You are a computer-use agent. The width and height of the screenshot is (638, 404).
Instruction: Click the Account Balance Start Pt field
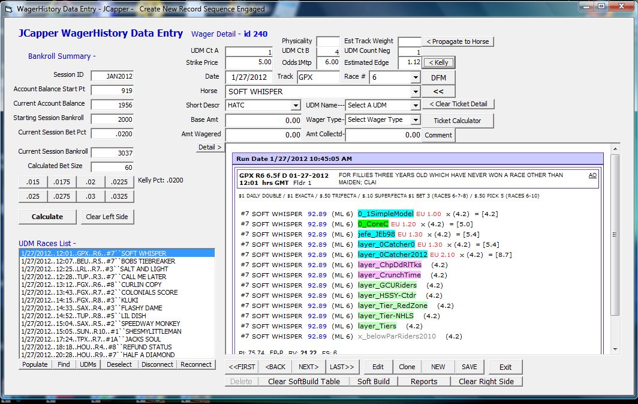tap(112, 91)
